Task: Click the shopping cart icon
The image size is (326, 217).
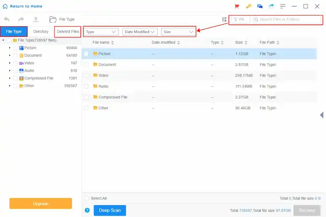Action: point(237,7)
